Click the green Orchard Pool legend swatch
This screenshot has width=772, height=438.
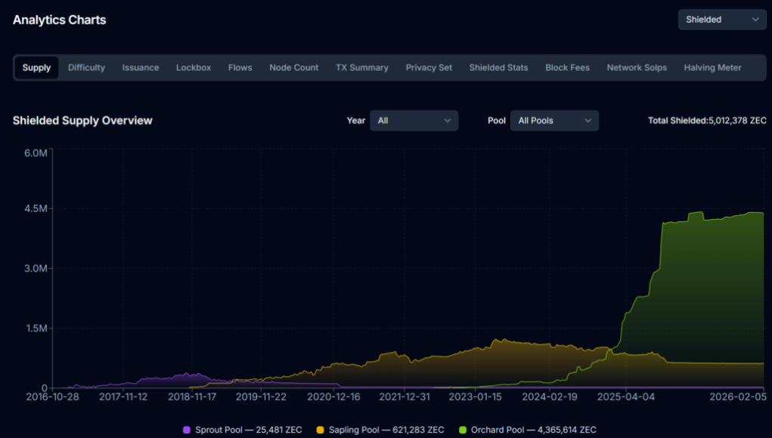pos(463,430)
